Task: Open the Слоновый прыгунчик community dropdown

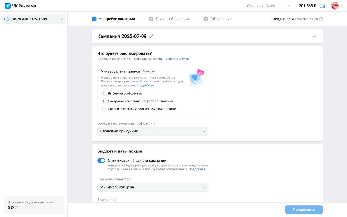Action: click(153, 131)
